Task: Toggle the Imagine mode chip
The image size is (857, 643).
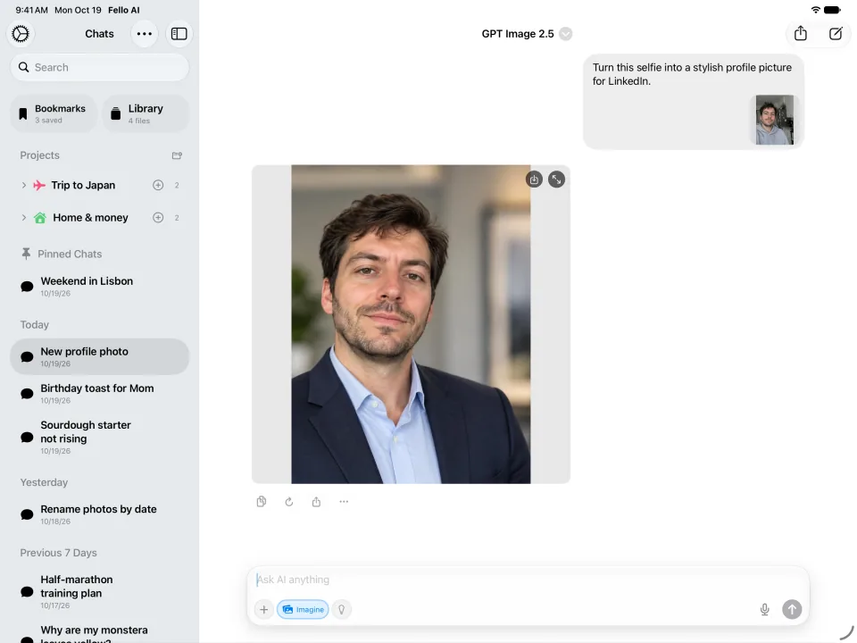Action: [303, 609]
